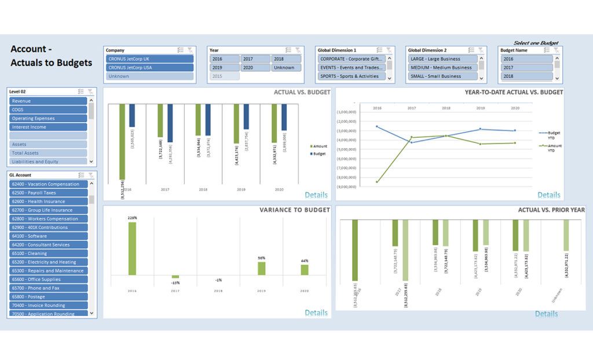
Task: Open Details for Variance to Budget chart
Action: click(316, 312)
